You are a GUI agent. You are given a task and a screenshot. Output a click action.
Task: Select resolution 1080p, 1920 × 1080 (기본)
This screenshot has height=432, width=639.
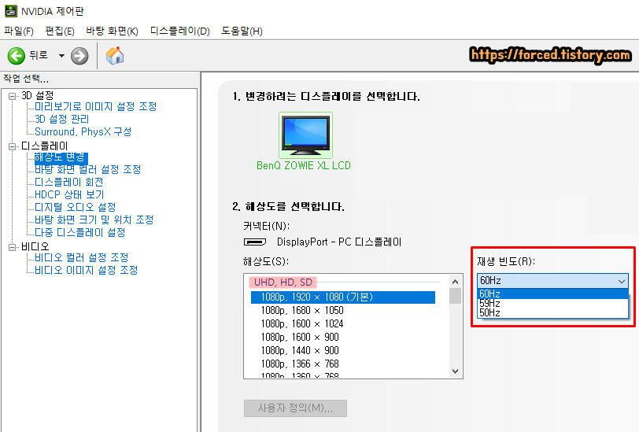[343, 297]
